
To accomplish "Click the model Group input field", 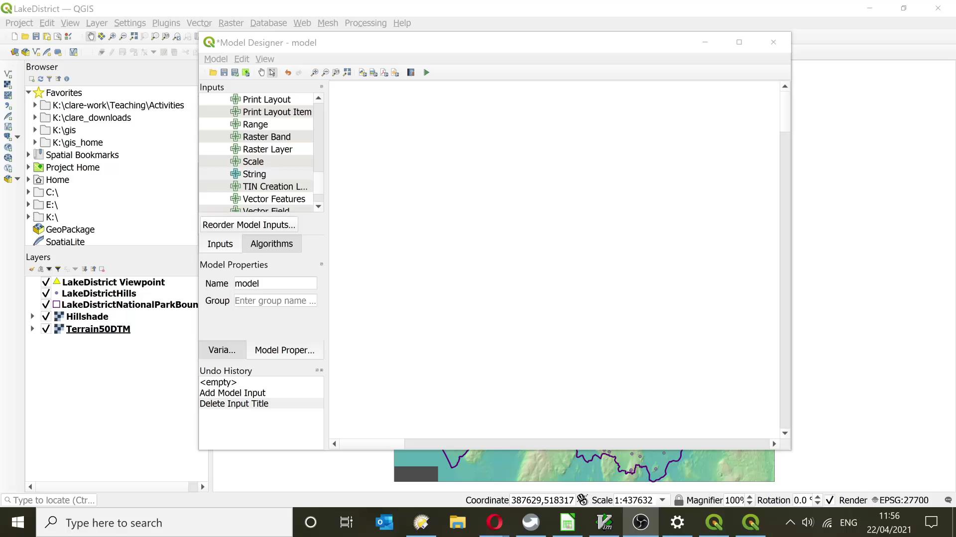I will pos(275,301).
